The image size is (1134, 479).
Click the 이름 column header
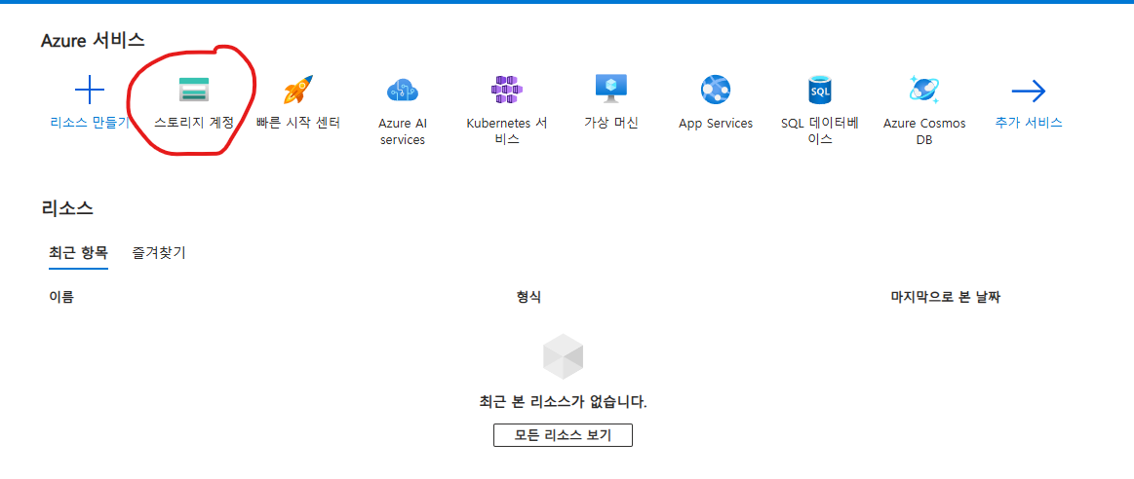[x=60, y=296]
